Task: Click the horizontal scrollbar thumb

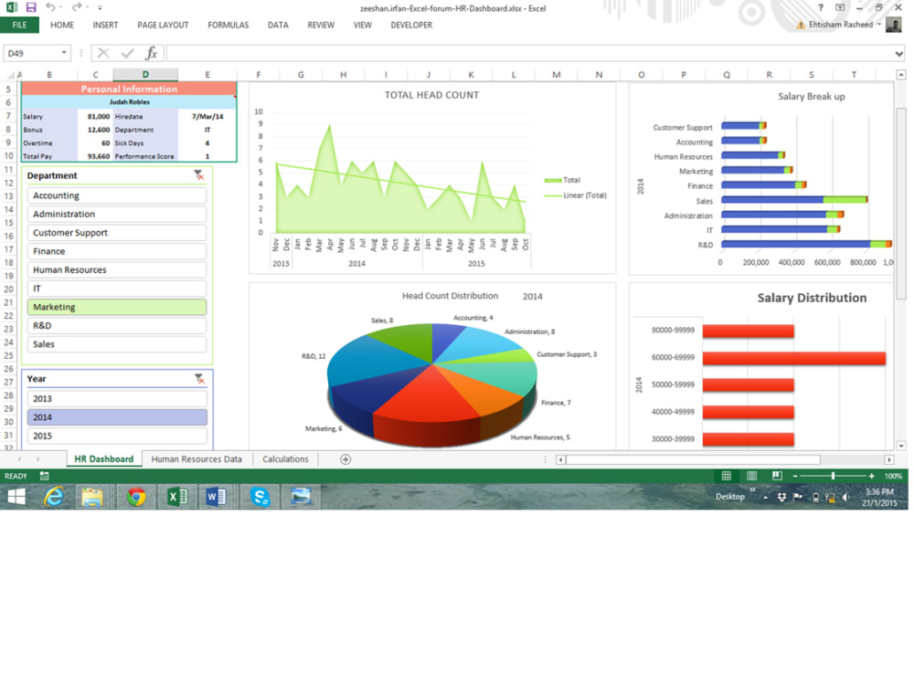Action: [693, 459]
